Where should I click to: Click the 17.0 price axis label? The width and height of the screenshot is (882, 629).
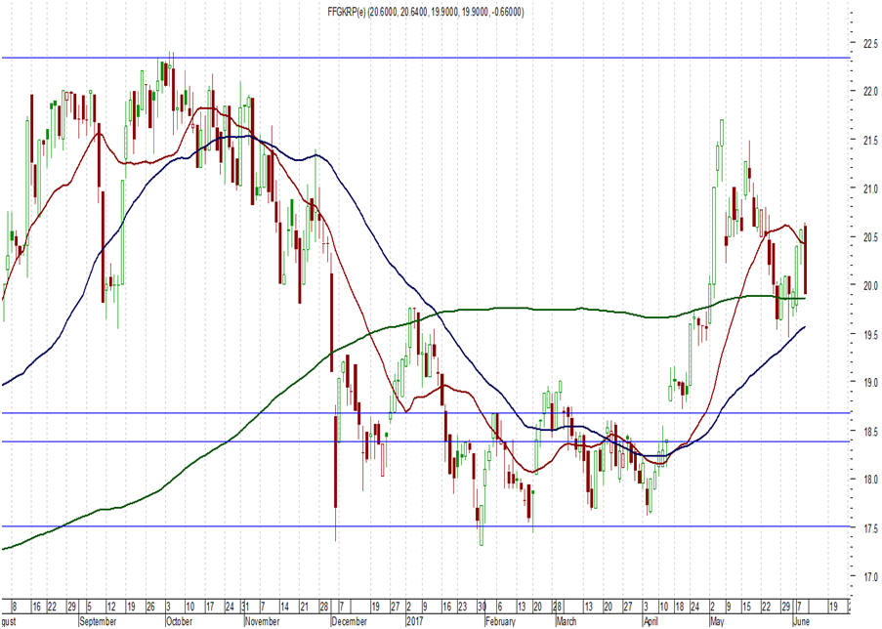pos(870,576)
